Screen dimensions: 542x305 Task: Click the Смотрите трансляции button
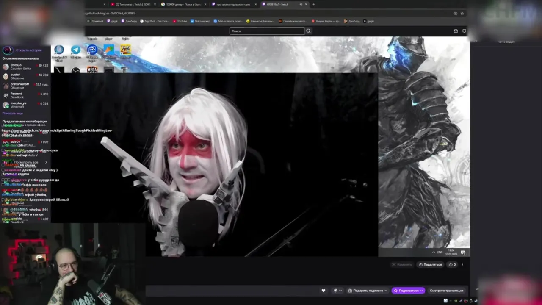(x=446, y=291)
